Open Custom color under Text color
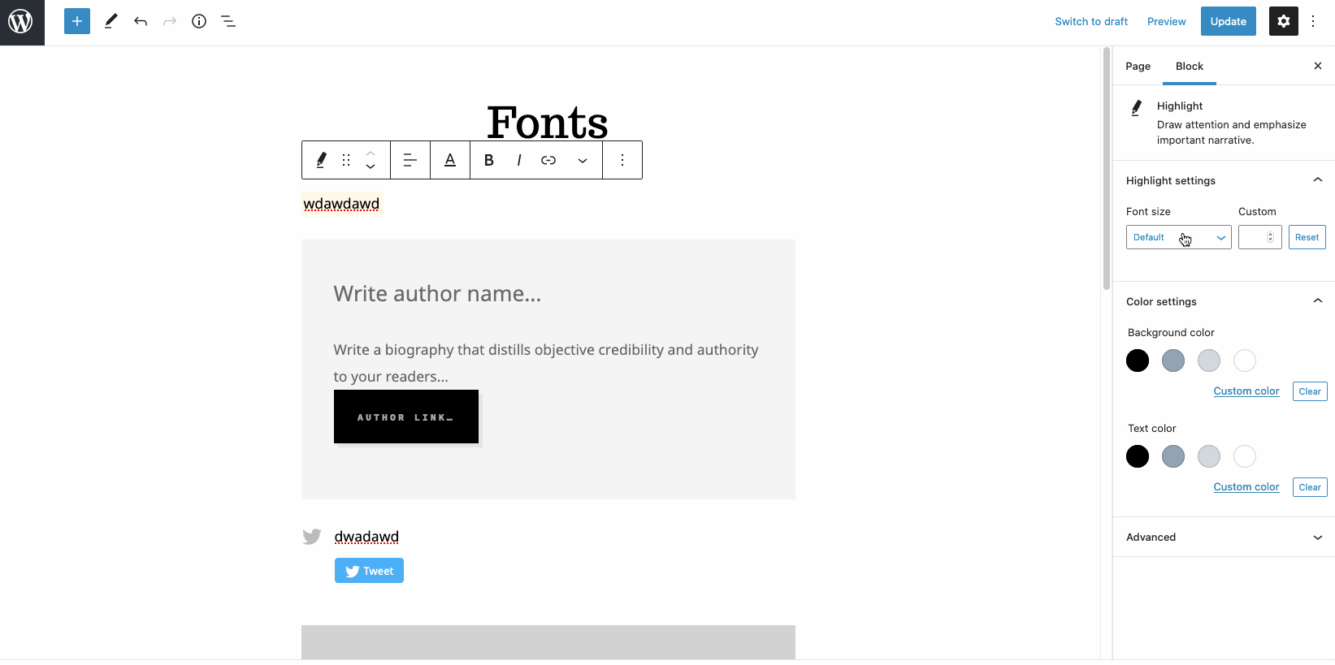1335x665 pixels. coord(1246,486)
